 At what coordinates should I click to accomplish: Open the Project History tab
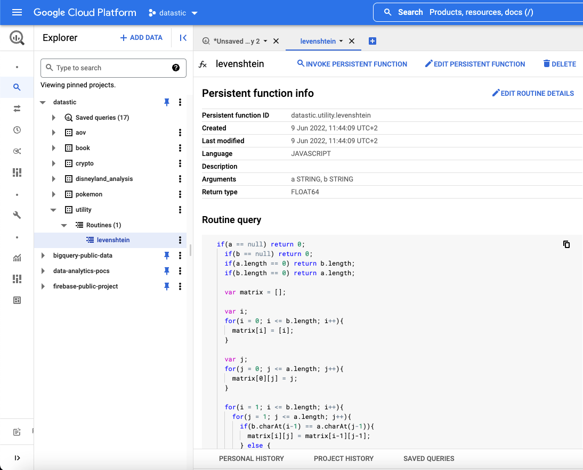pyautogui.click(x=344, y=458)
